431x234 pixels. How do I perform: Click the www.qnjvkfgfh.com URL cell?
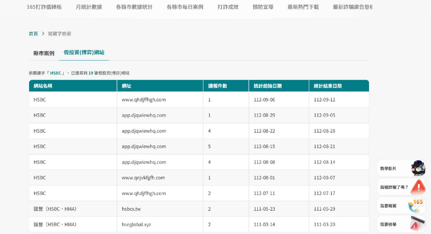pos(143,178)
